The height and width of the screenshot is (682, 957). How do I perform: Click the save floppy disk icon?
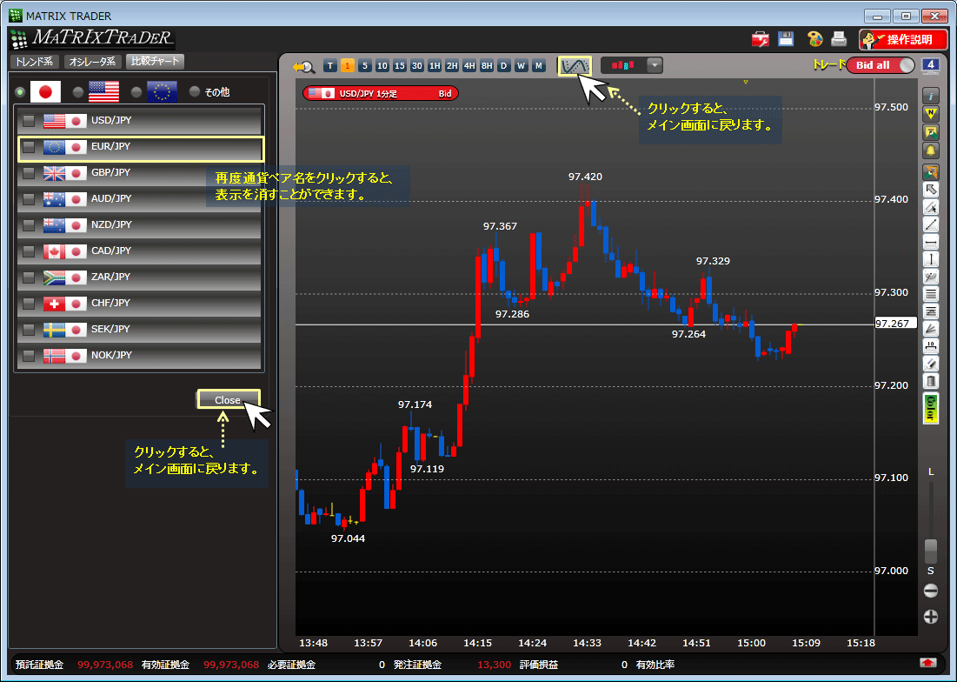(x=786, y=39)
